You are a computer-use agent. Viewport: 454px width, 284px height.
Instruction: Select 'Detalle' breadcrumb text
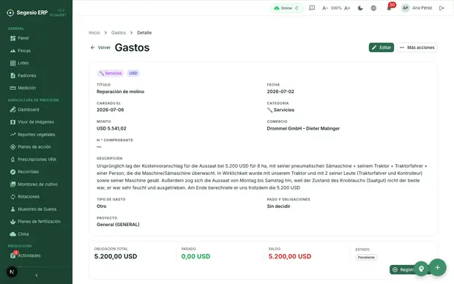click(x=144, y=33)
